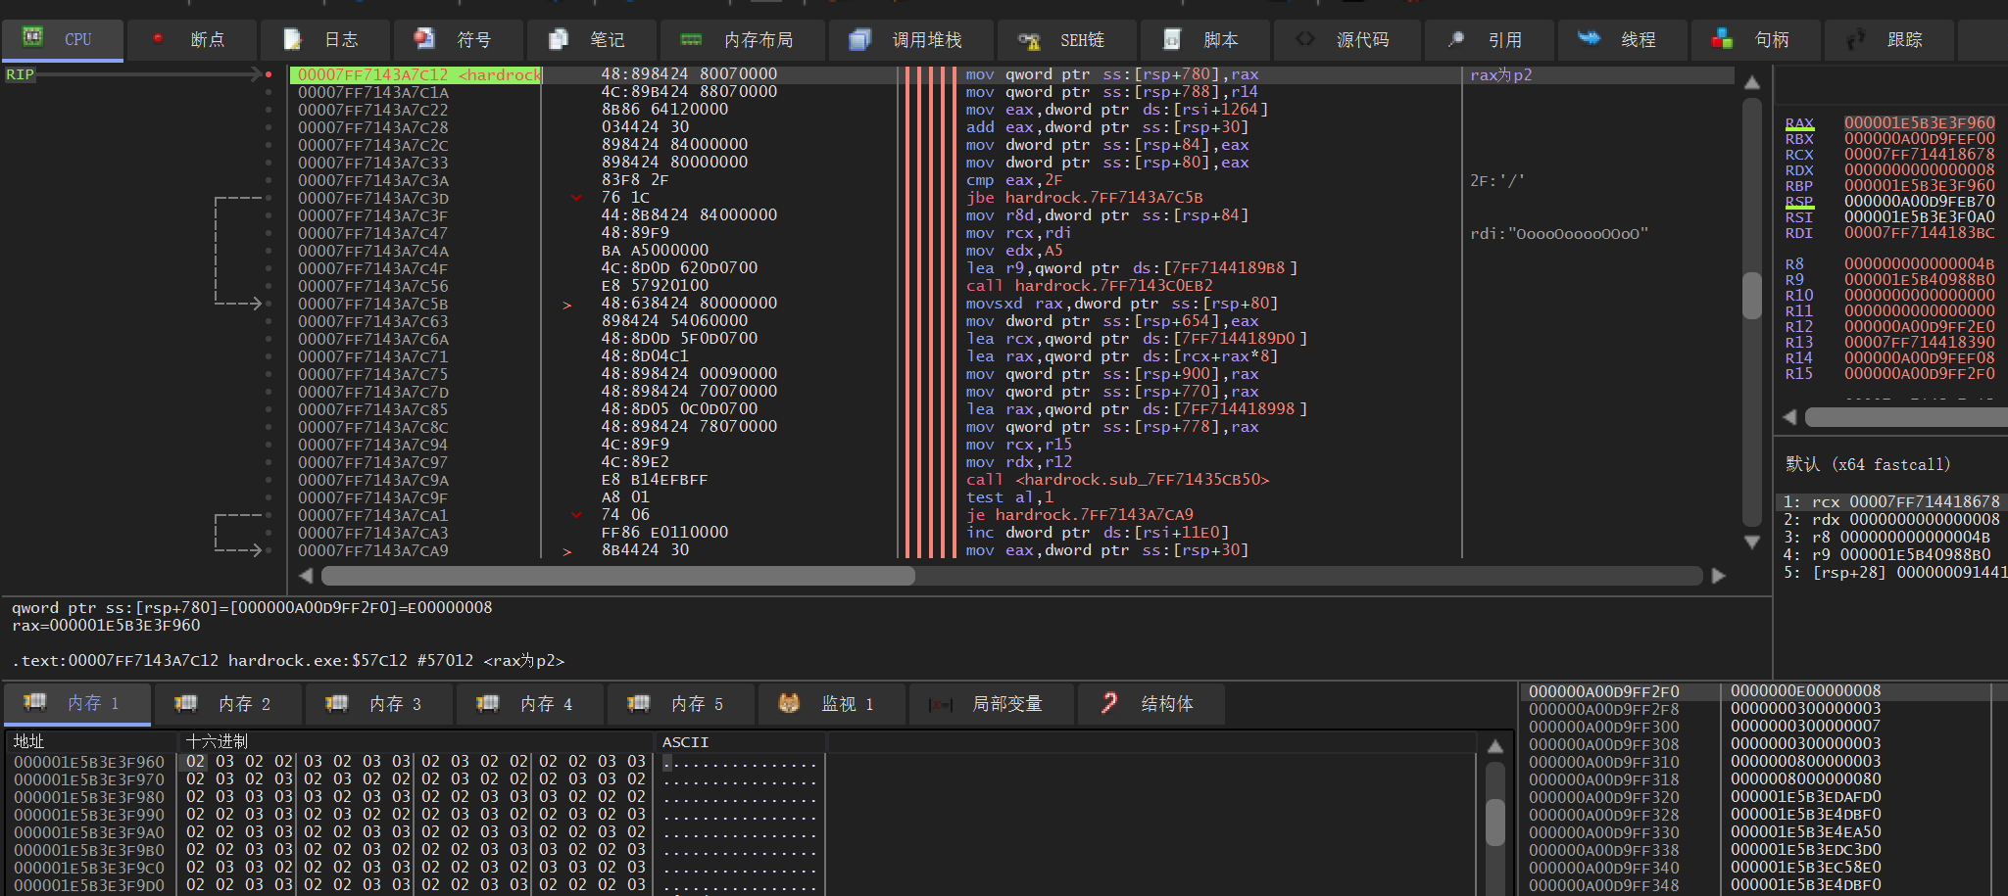This screenshot has height=896, width=2008.
Task: Toggle breakpoint dot at 00007FF7143A7C3D
Action: [269, 198]
